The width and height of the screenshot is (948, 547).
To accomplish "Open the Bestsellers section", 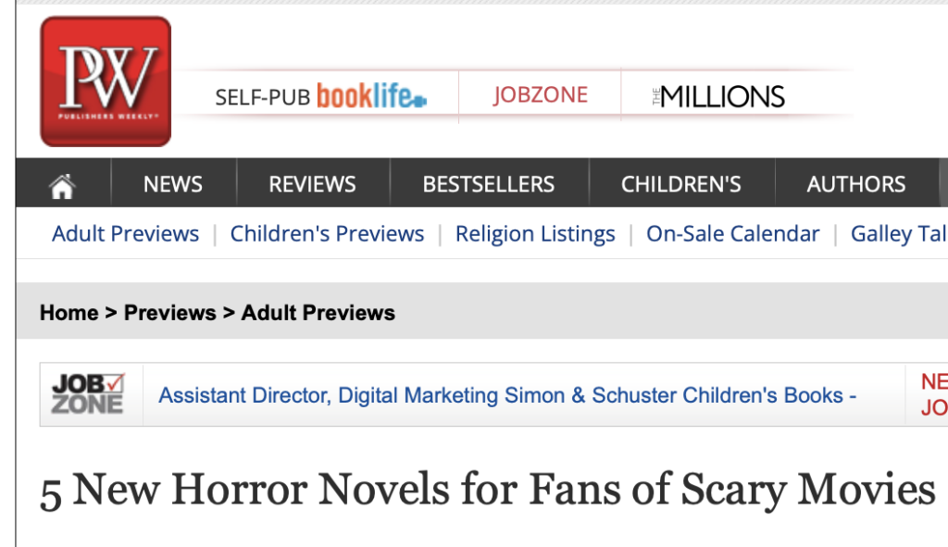I will 488,184.
